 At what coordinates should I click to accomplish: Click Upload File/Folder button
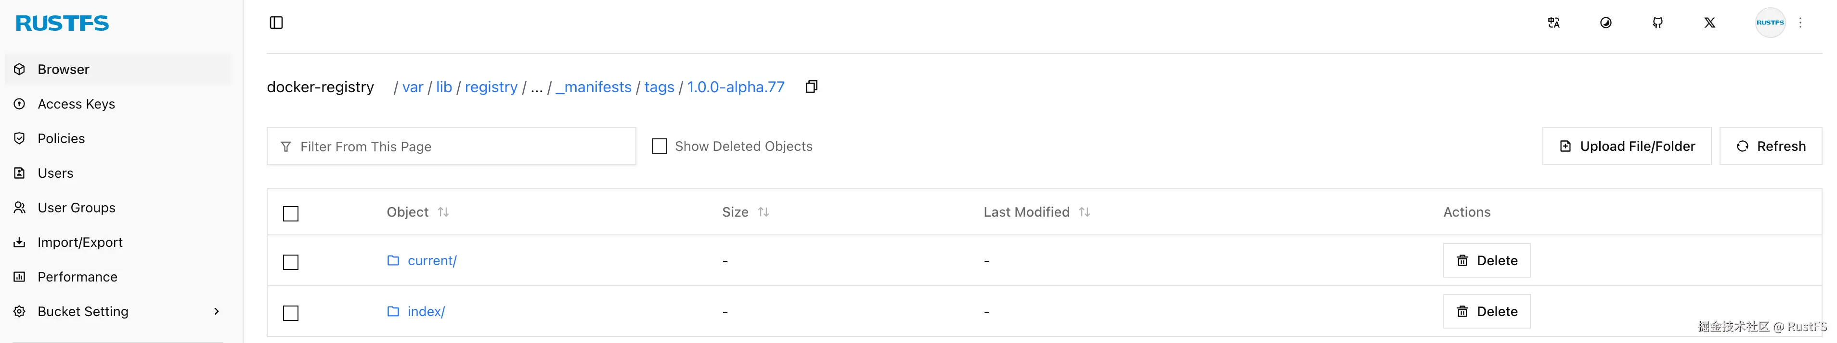pyautogui.click(x=1626, y=146)
